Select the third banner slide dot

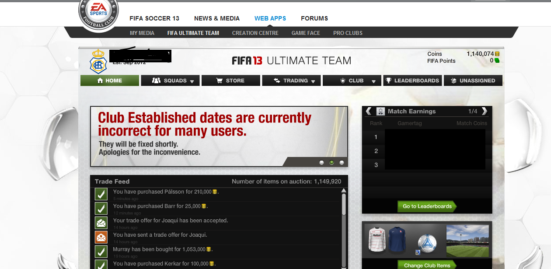point(342,163)
